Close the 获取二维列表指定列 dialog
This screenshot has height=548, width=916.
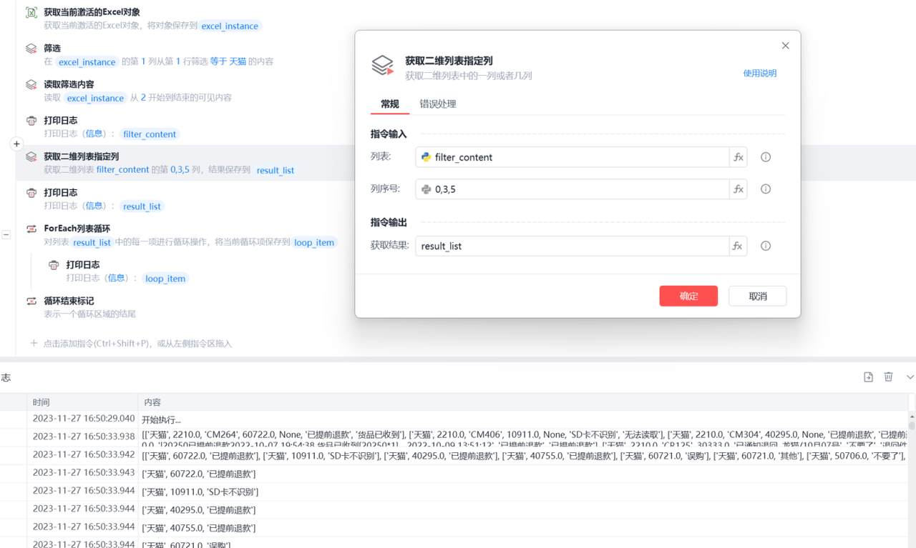click(x=785, y=46)
